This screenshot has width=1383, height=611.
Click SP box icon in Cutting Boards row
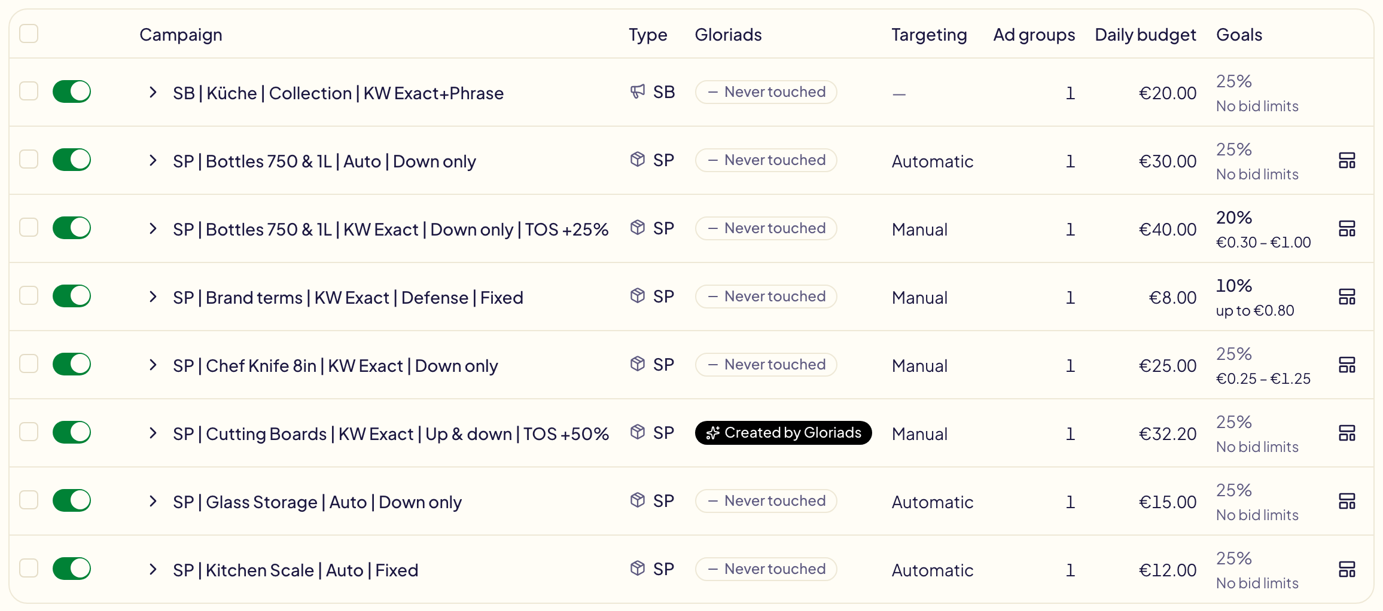638,432
